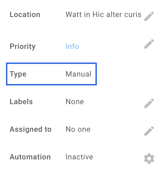
Task: Click the Location field label
Action: [25, 15]
